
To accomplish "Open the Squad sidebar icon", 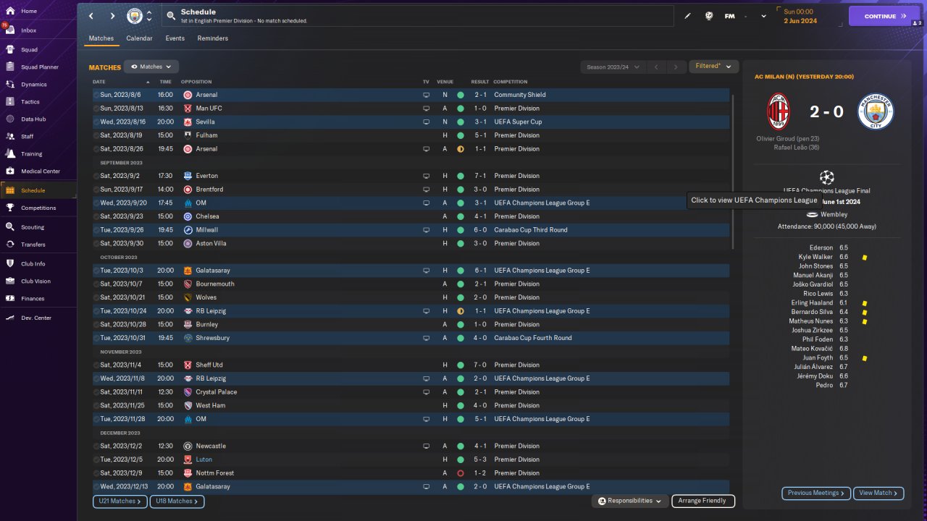I will pyautogui.click(x=10, y=50).
